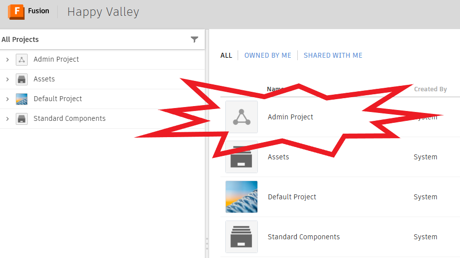
Task: Click Assets drawer icon in sidebar tree
Action: pos(22,79)
